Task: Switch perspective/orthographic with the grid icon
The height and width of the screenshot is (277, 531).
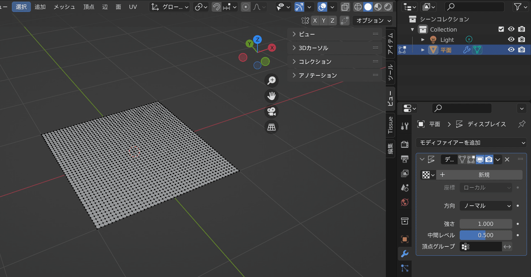Action: coord(271,127)
